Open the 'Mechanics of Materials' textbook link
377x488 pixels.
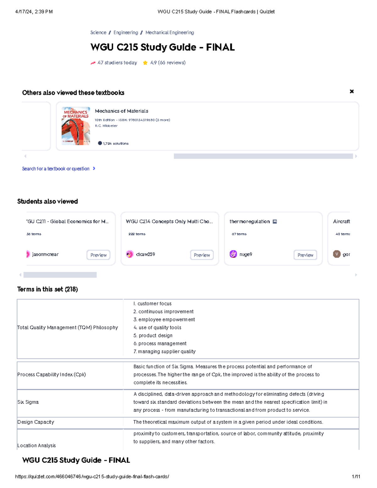122,111
